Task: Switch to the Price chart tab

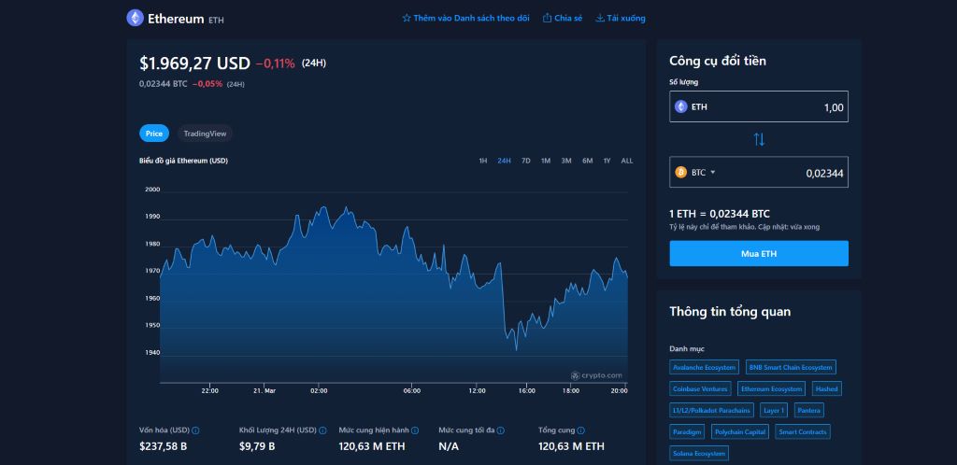Action: [154, 134]
